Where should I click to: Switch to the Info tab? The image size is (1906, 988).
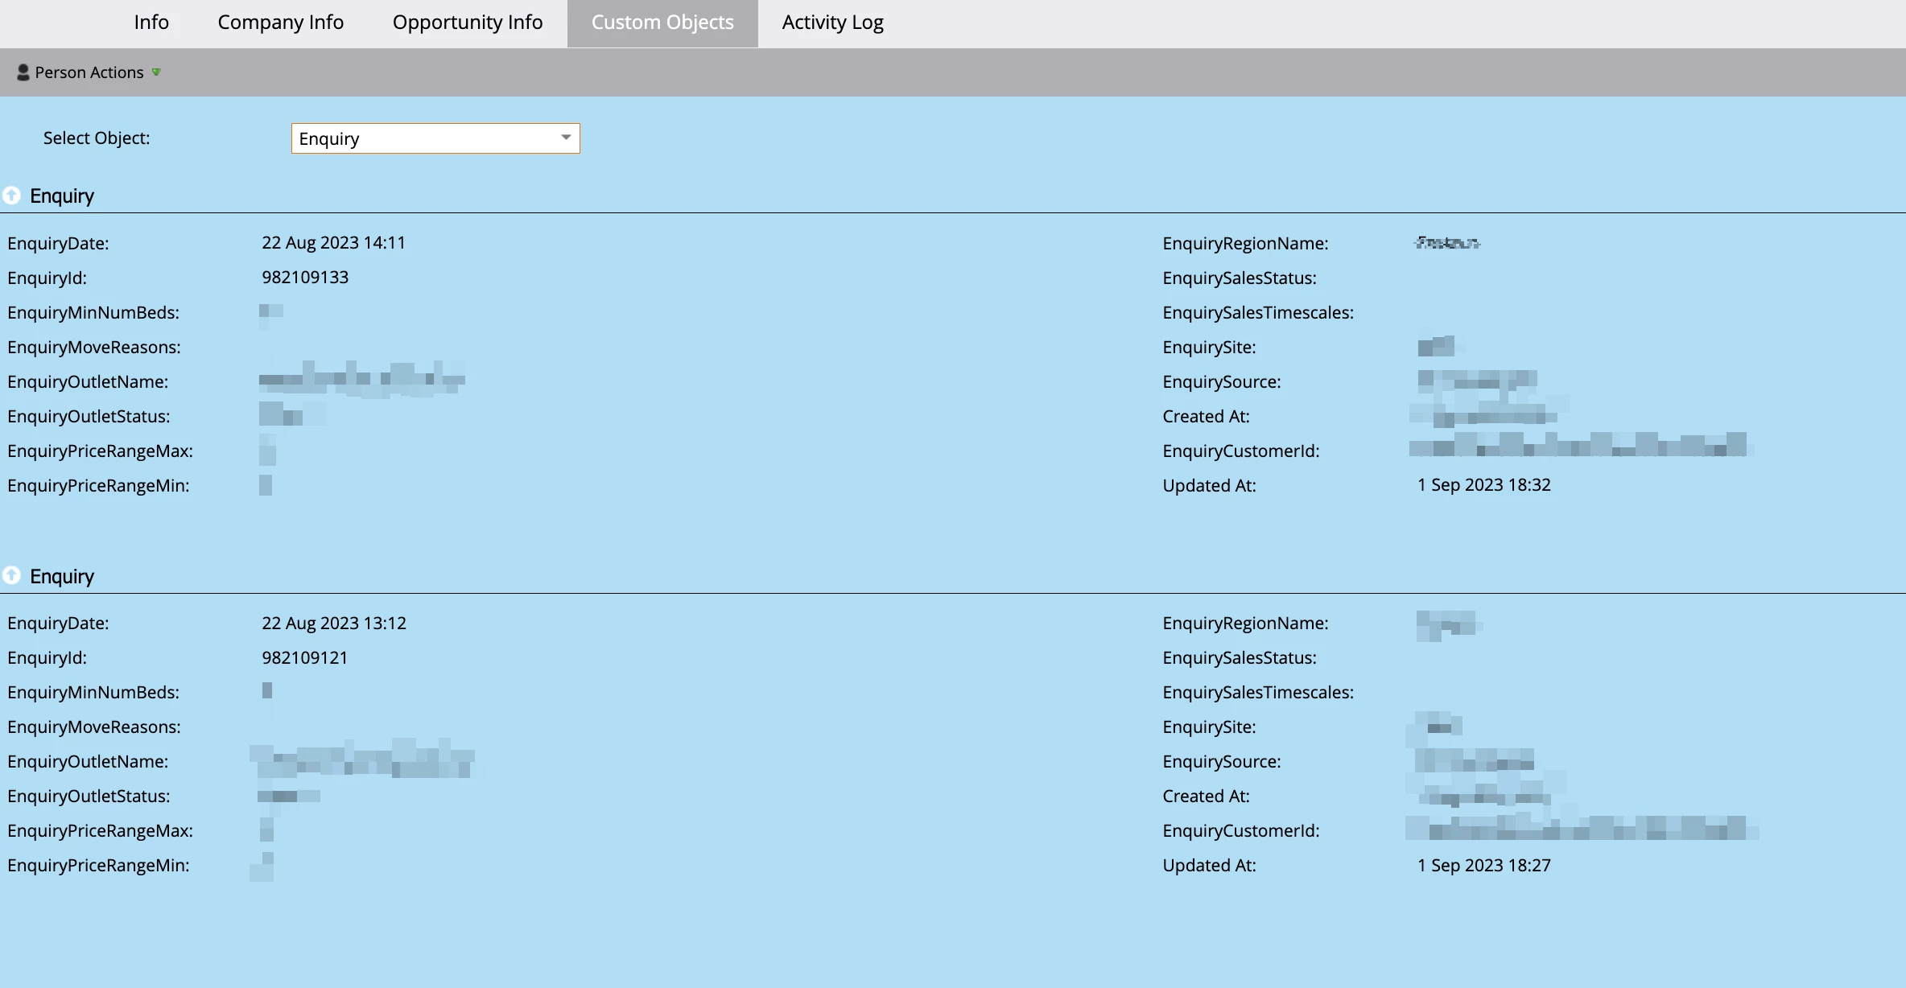tap(151, 23)
